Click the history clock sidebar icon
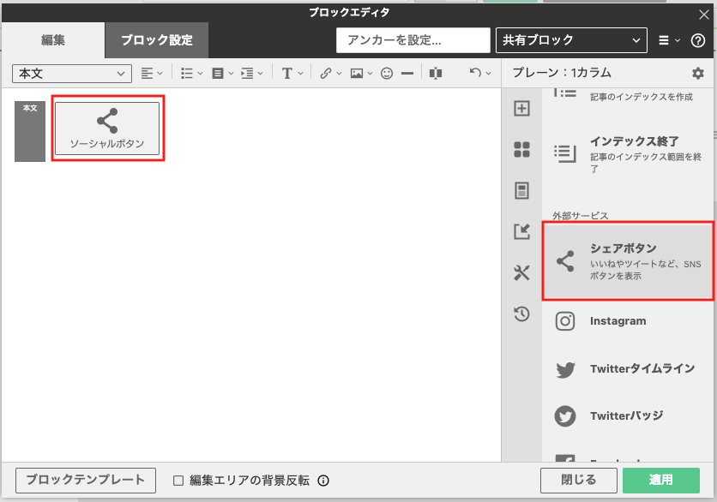Screen dimensions: 717x502 [x=521, y=314]
